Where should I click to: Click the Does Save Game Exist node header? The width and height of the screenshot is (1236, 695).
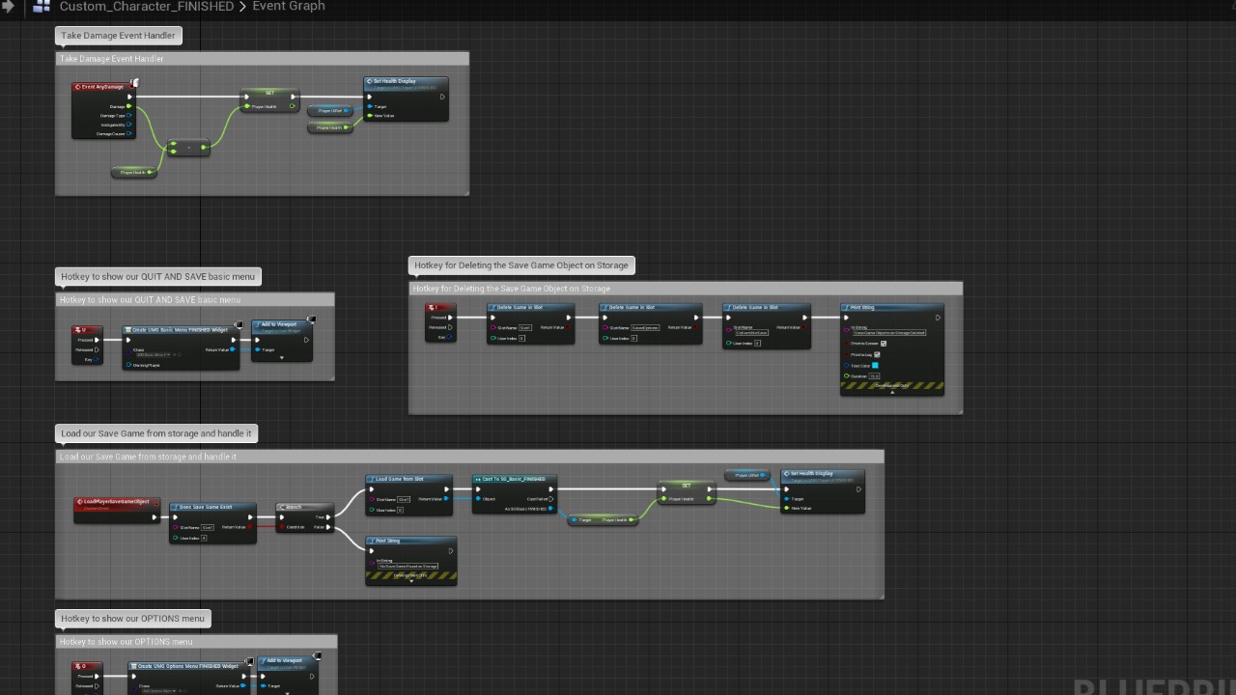[212, 507]
